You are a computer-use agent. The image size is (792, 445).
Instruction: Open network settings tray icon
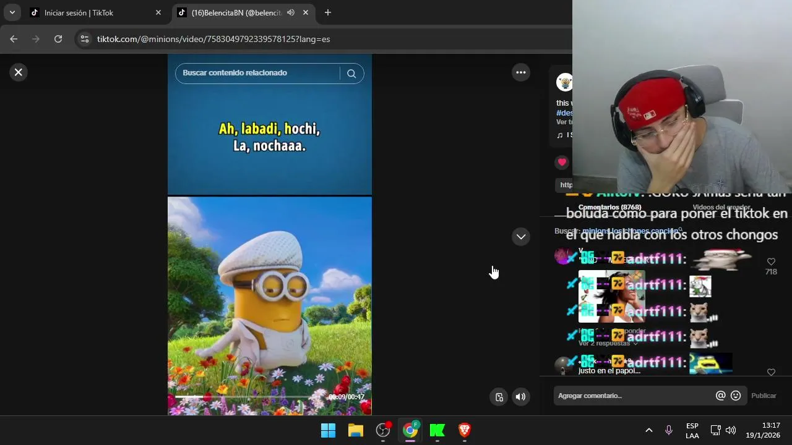pyautogui.click(x=715, y=430)
